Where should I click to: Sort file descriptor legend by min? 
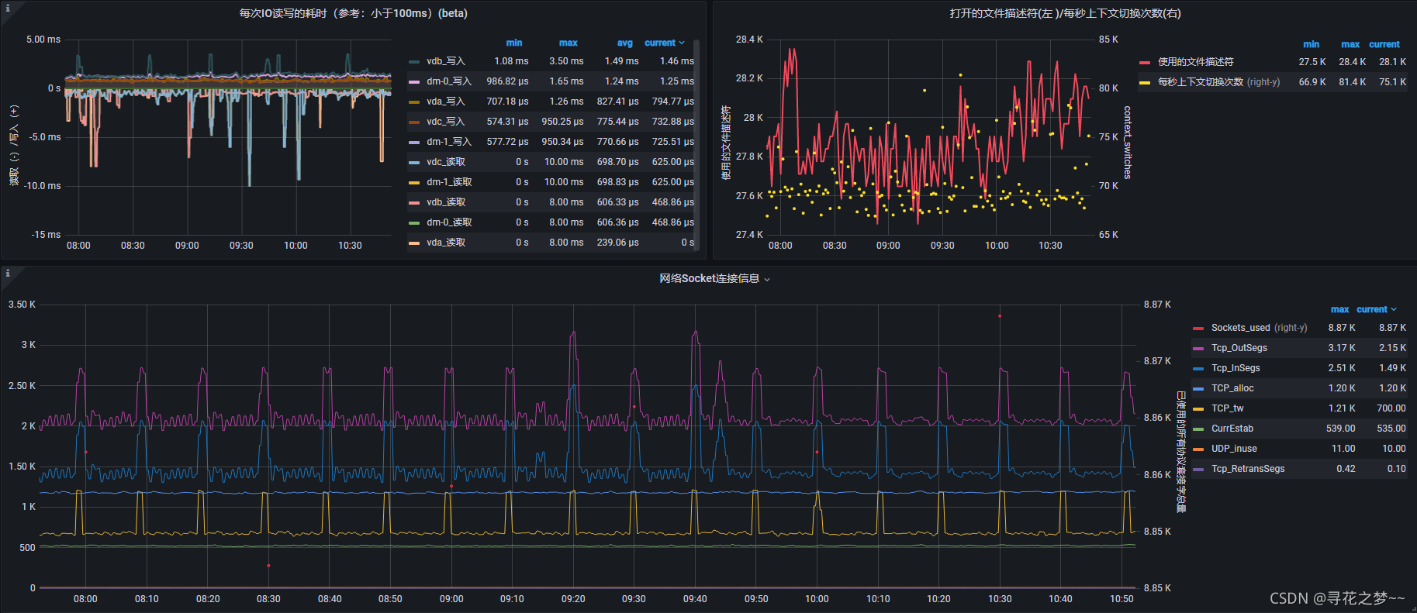[1312, 44]
